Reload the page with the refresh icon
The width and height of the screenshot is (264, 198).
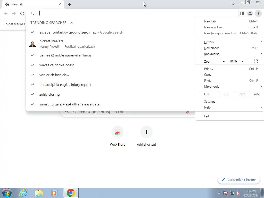[22, 13]
